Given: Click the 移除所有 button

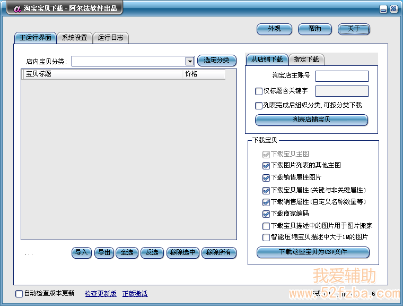Looking at the screenshot, I should pyautogui.click(x=219, y=253).
